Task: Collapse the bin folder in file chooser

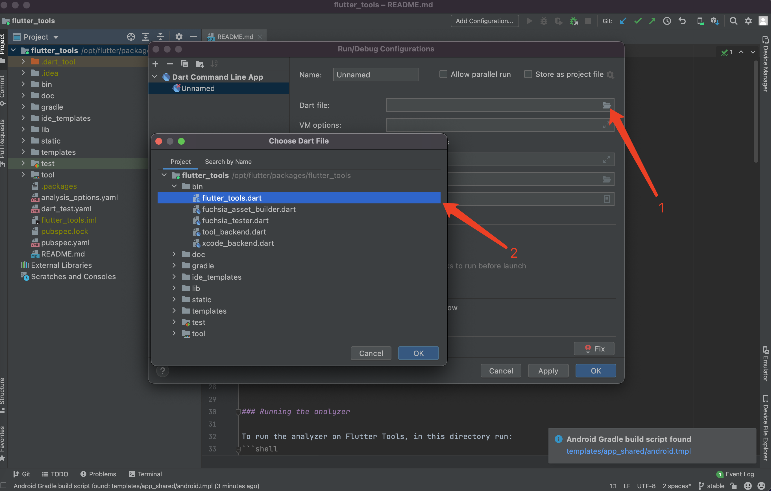Action: (174, 186)
